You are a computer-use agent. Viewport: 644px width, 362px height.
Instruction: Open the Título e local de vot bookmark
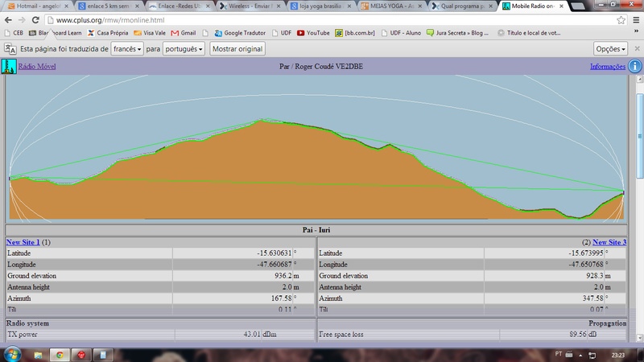(x=529, y=33)
